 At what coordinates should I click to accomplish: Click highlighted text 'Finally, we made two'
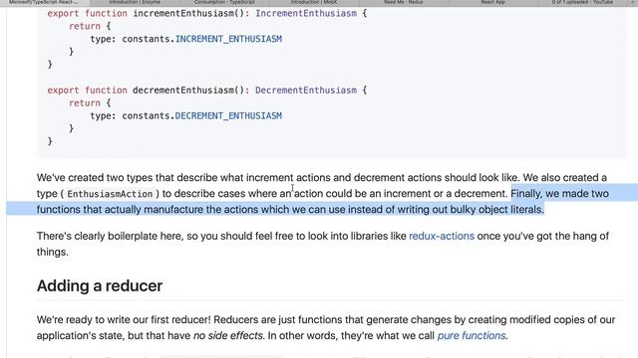[560, 193]
